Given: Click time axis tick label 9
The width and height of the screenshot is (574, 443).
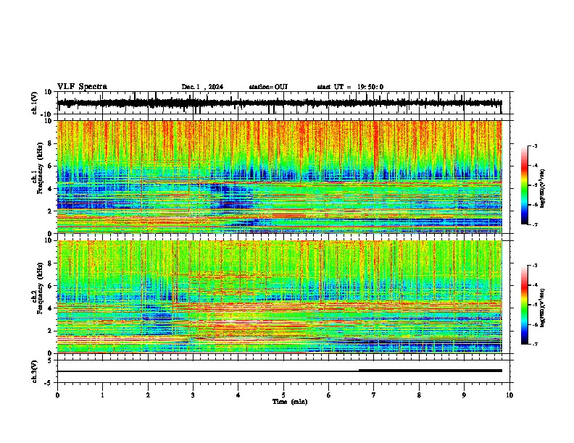Looking at the screenshot, I should 464,395.
